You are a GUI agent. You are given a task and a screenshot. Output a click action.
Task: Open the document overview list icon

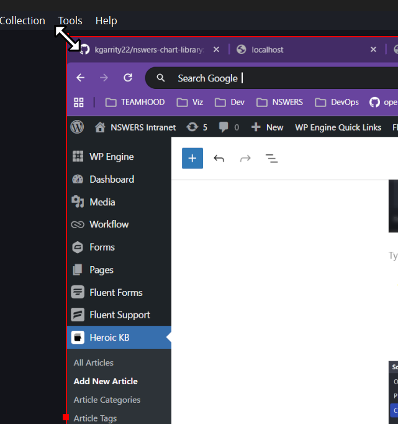[x=271, y=159]
